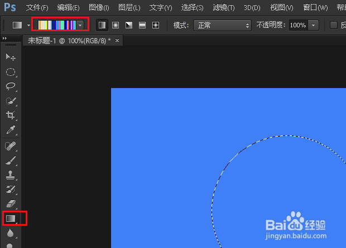This screenshot has width=346, height=248.
Task: Choose Linear gradient style
Action: click(102, 25)
